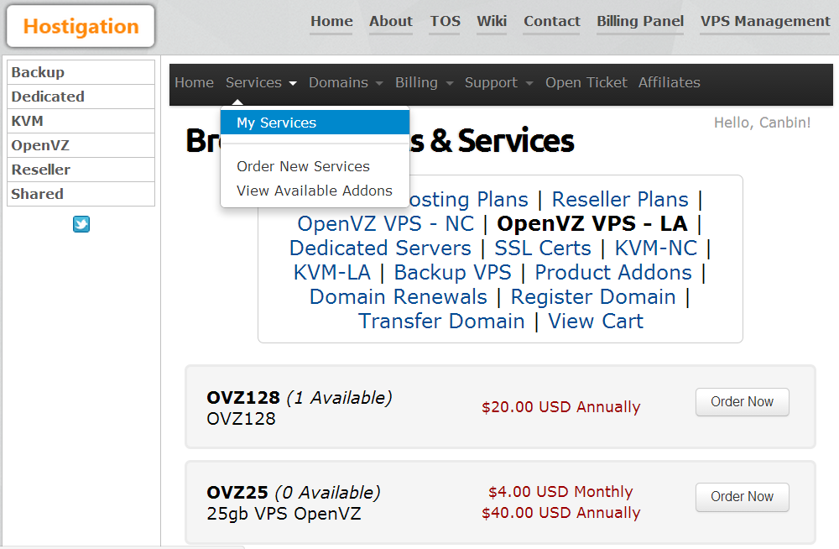Click Open Ticket in navigation bar
839x549 pixels.
click(586, 82)
